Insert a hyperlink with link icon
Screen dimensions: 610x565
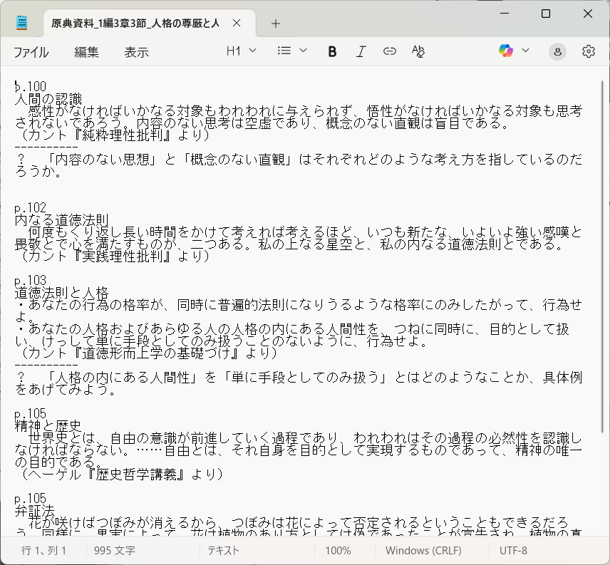[x=389, y=51]
